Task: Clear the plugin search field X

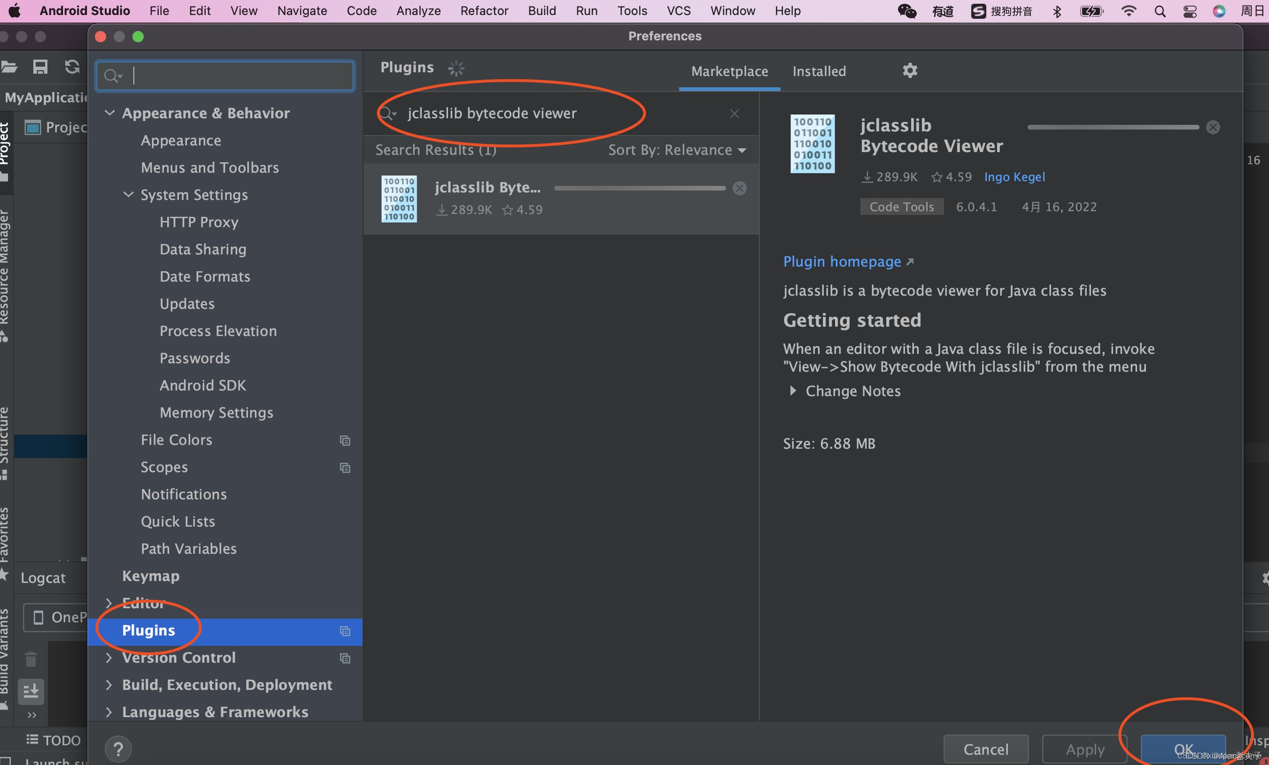Action: pyautogui.click(x=734, y=114)
